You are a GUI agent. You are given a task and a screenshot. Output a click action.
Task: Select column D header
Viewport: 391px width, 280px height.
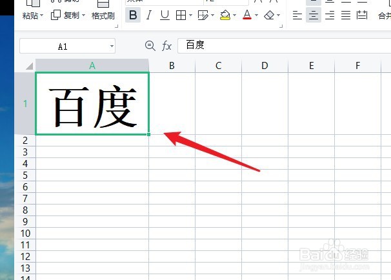click(265, 66)
